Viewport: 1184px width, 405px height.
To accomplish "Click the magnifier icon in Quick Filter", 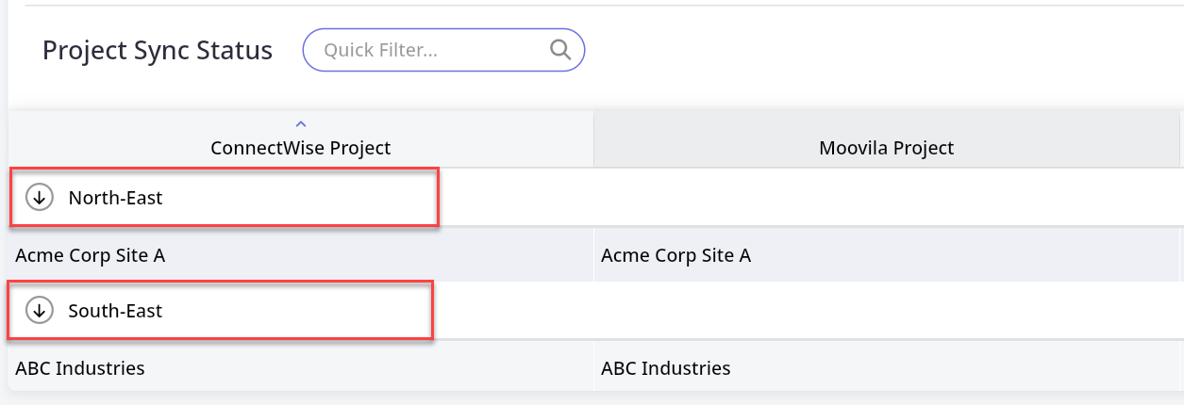I will 560,50.
